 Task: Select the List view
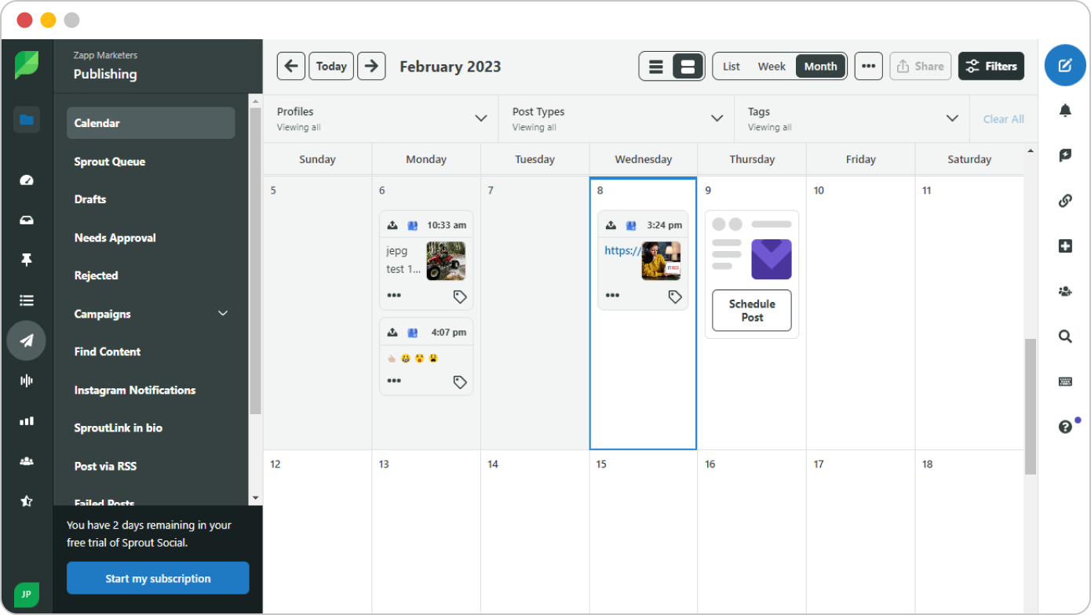[732, 67]
